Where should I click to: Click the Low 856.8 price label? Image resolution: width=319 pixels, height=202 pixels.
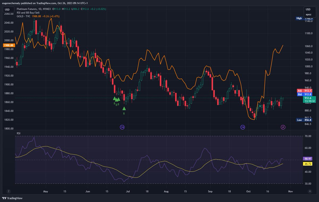[x=305, y=120]
